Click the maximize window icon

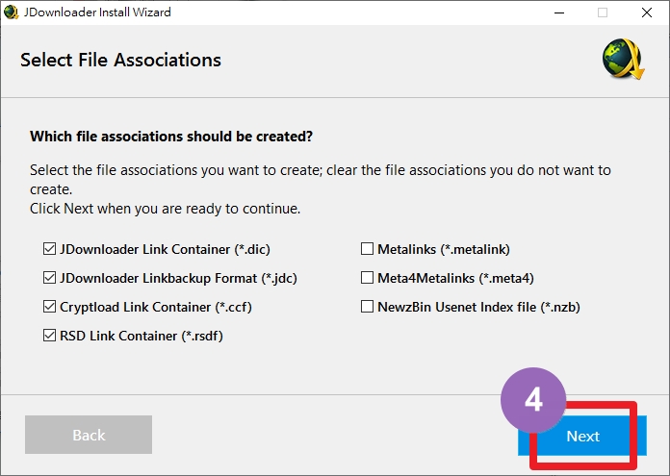[603, 13]
